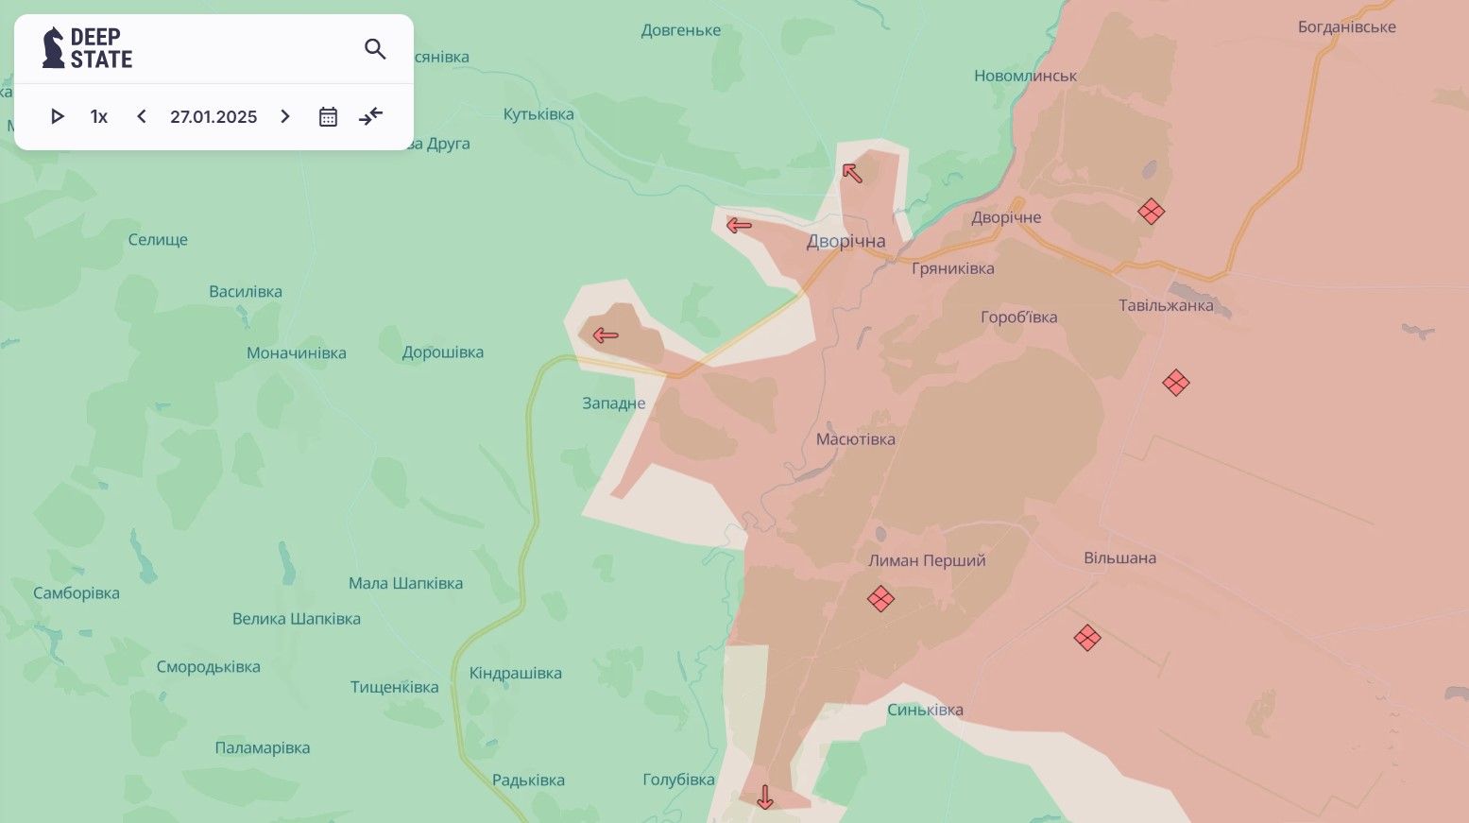Click the Масютівка village label
The image size is (1469, 823).
[856, 438]
